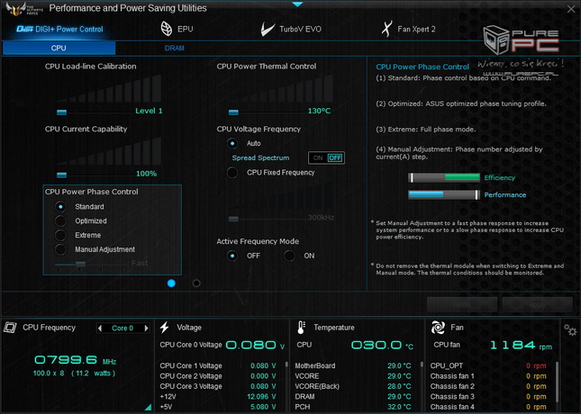Click the CPU Frequency chip icon
Viewport: 581px width, 414px height.
(10, 328)
